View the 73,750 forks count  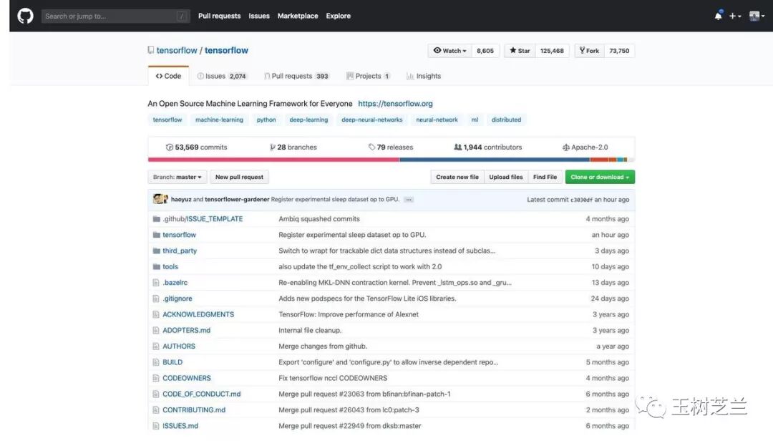619,51
